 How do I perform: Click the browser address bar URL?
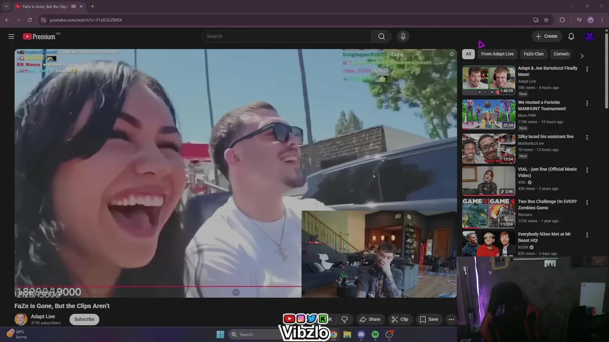[86, 20]
